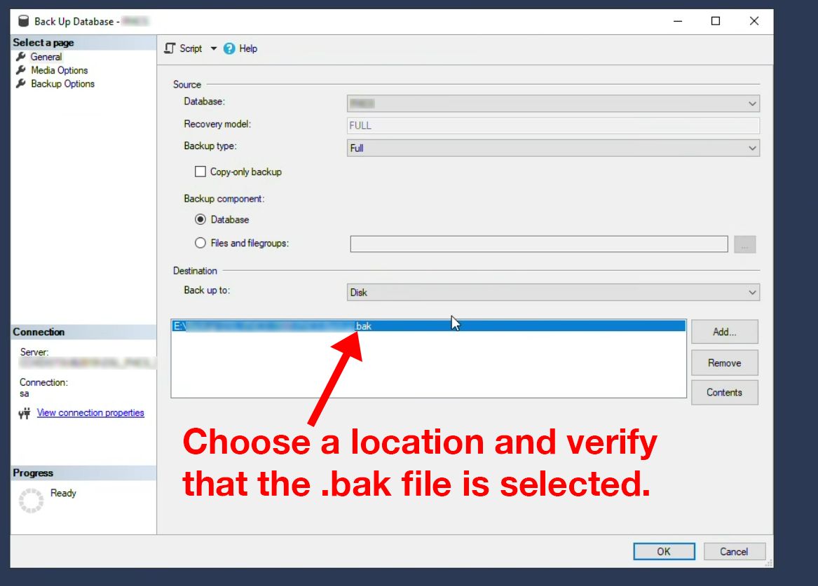Open the Help icon in toolbar
818x586 pixels.
coord(229,48)
